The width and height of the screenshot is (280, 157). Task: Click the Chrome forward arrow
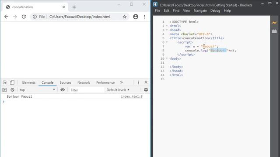pyautogui.click(x=15, y=17)
